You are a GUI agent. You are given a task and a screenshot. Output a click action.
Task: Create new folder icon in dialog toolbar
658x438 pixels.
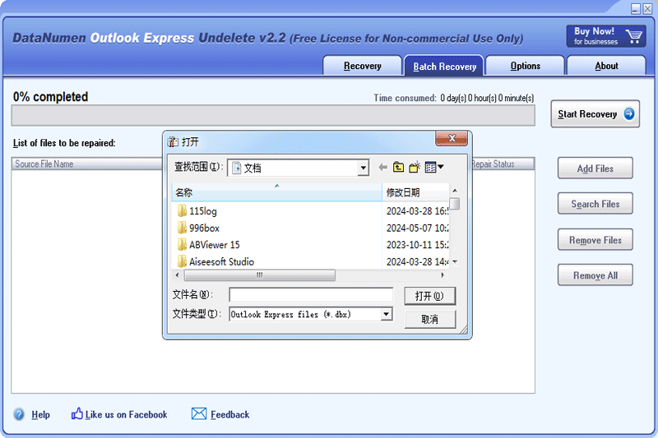[415, 168]
